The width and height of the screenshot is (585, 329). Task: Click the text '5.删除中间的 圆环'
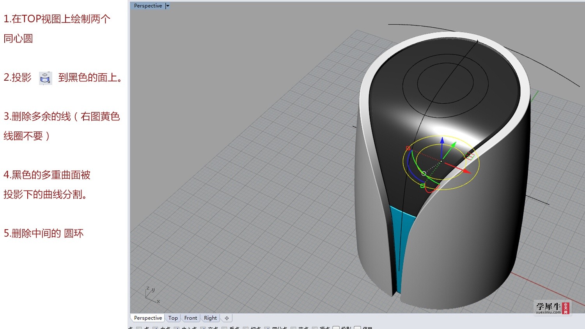click(x=44, y=233)
